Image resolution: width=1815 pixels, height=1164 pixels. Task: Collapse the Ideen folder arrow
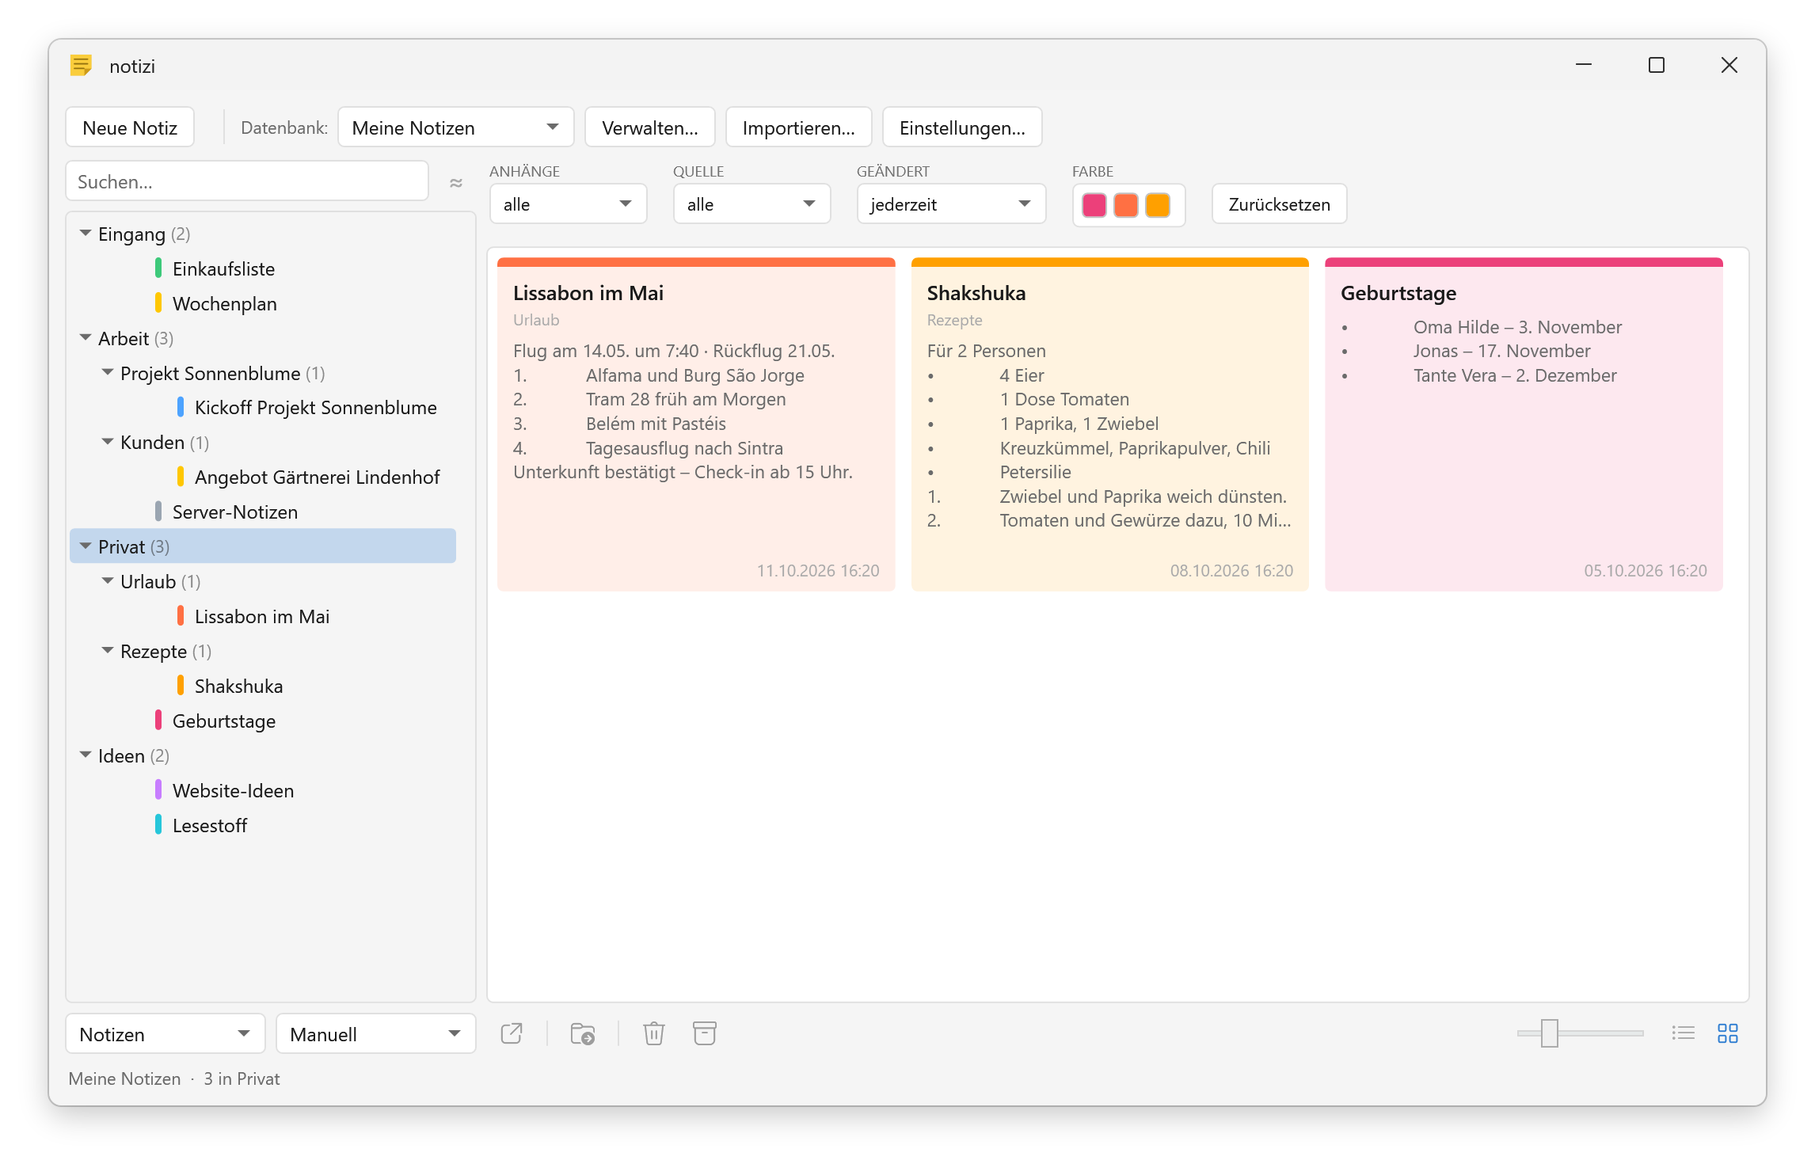pos(86,755)
